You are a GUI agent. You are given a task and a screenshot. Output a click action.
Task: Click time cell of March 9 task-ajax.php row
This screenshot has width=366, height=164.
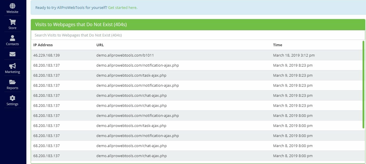(293, 75)
